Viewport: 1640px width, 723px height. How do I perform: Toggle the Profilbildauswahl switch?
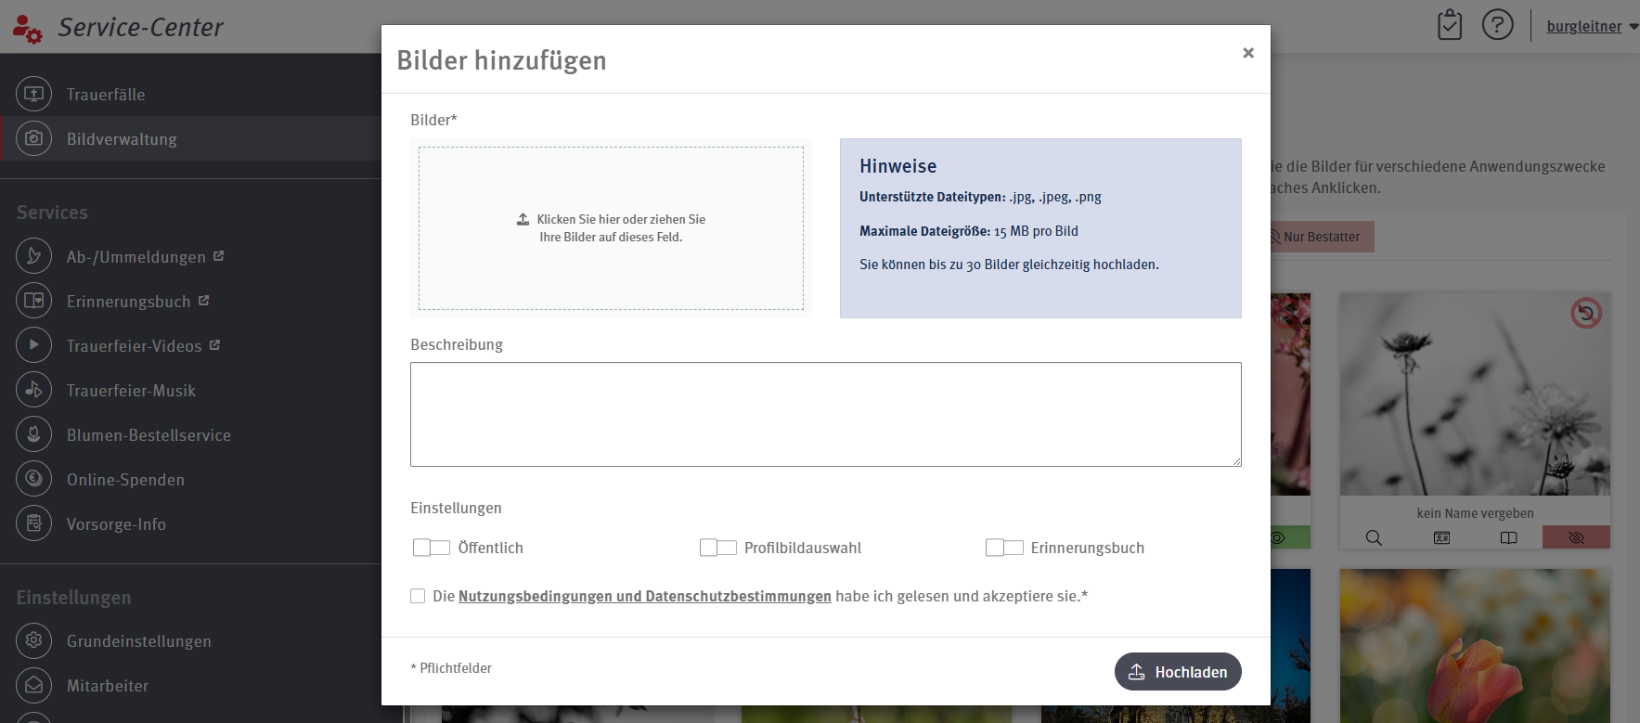tap(718, 548)
